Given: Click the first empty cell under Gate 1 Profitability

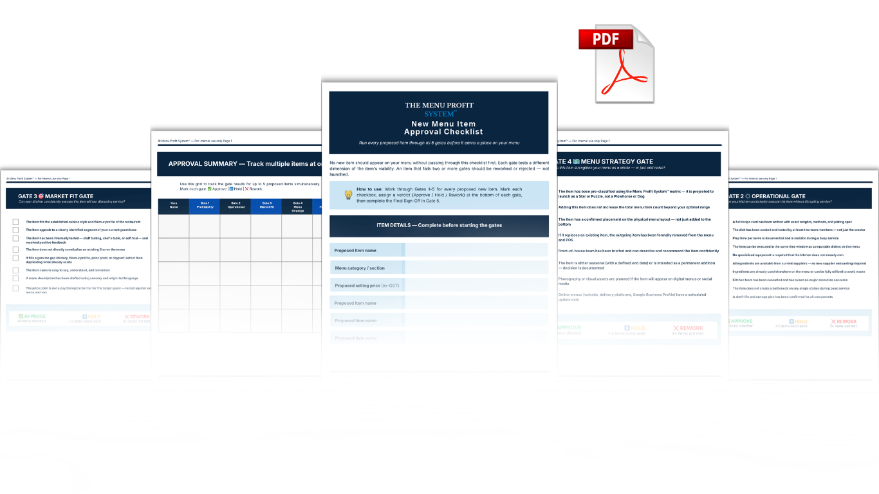Looking at the screenshot, I should pos(205,226).
